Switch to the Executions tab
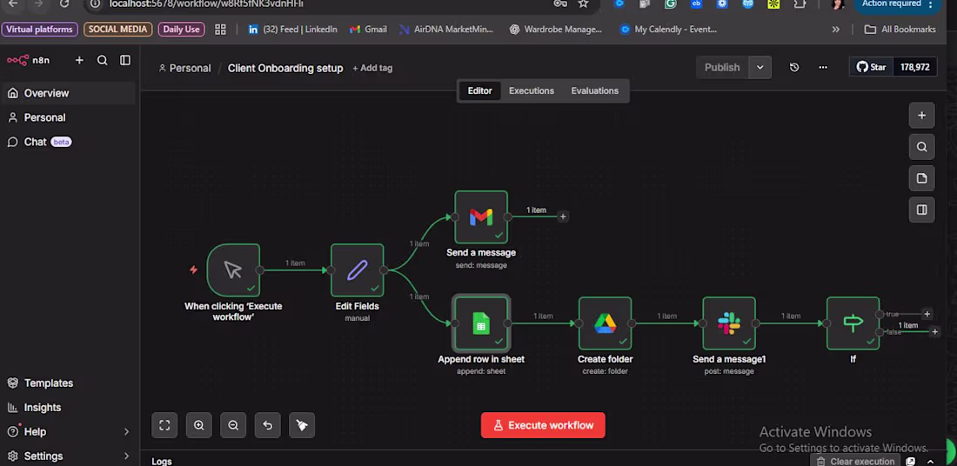Viewport: 957px width, 466px height. click(x=532, y=91)
